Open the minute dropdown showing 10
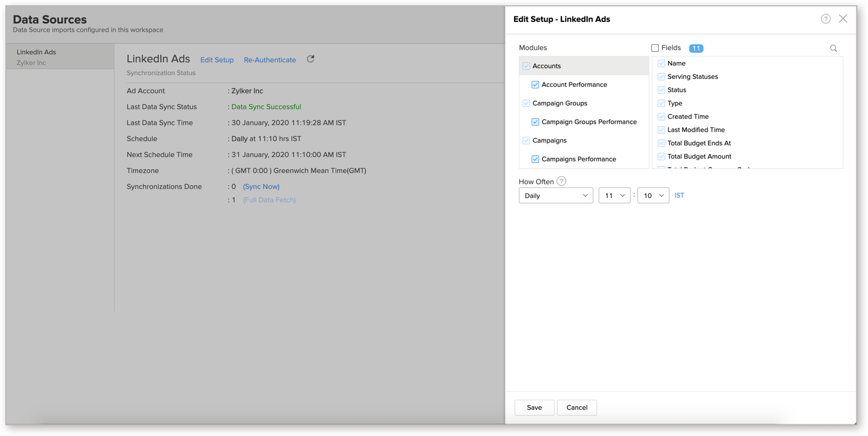The height and width of the screenshot is (436, 868). pyautogui.click(x=653, y=195)
